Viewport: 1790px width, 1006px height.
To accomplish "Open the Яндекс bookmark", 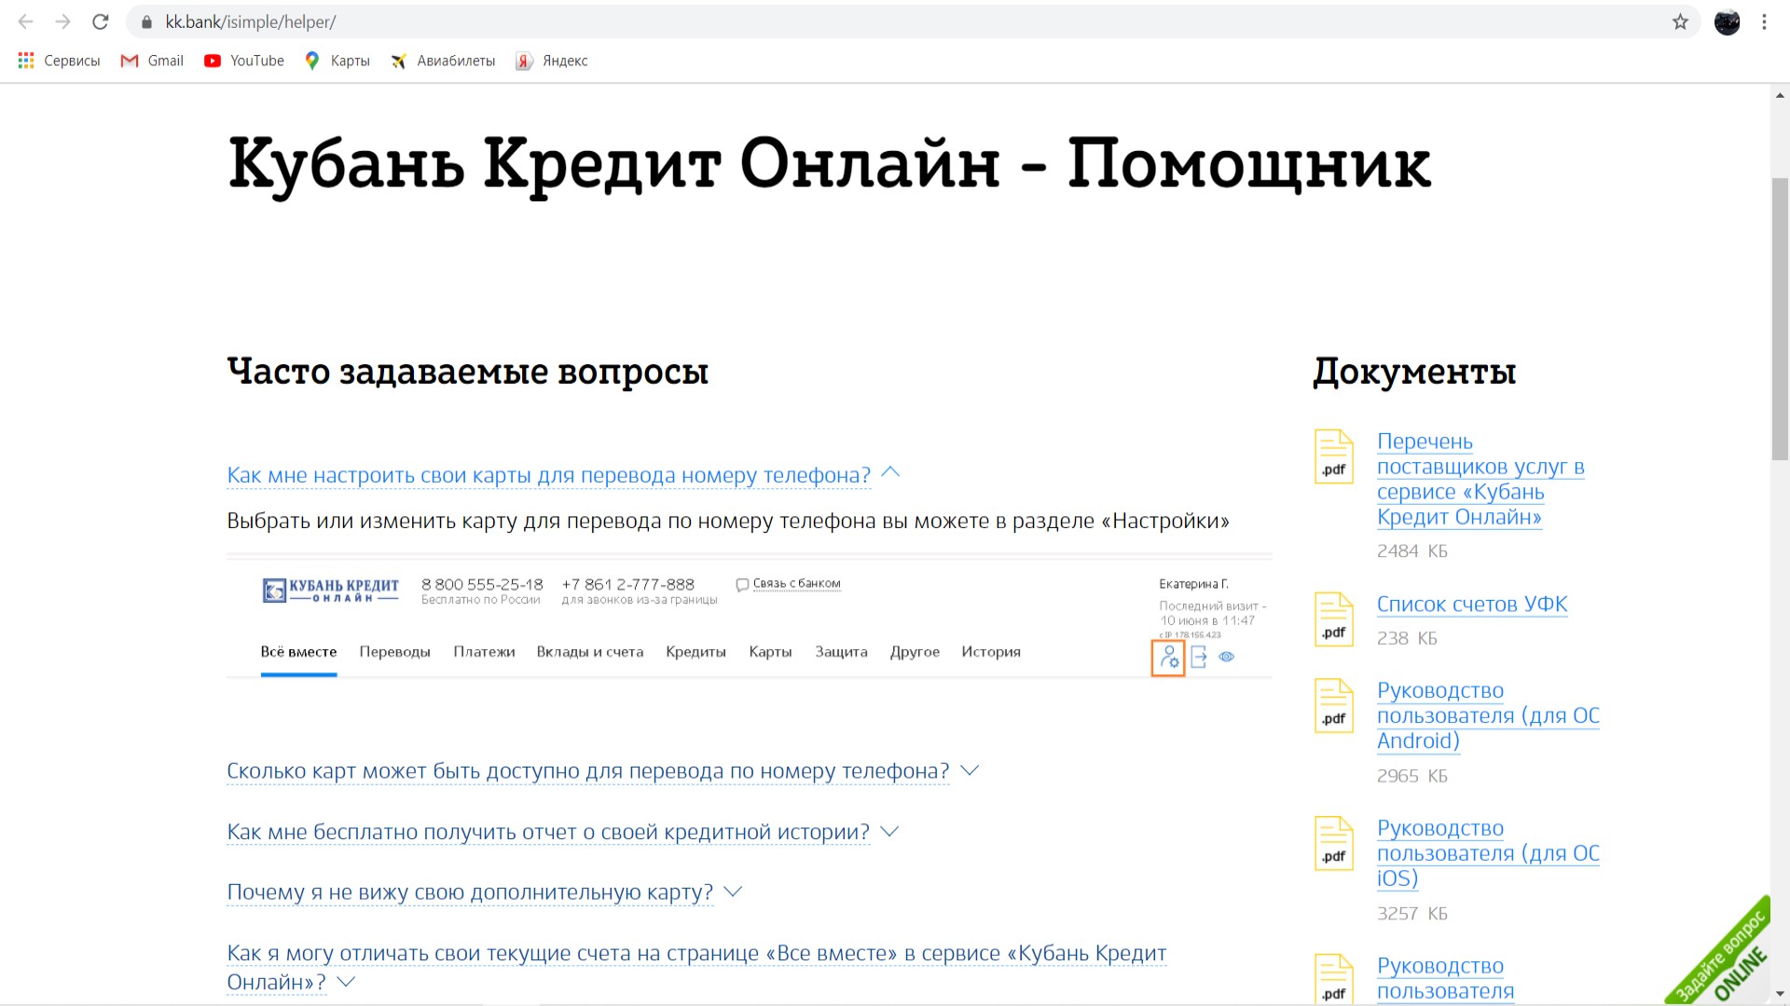I will click(x=552, y=61).
